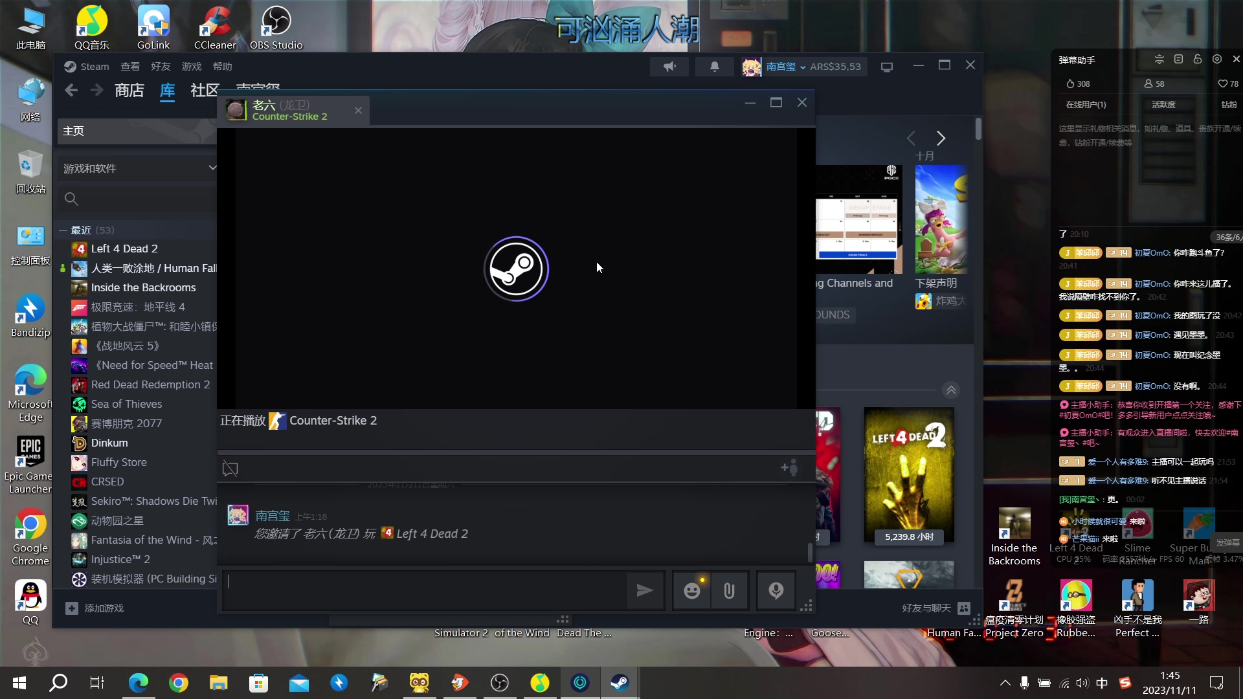Image resolution: width=1243 pixels, height=699 pixels.
Task: Select Inside the Backrooms in list
Action: pos(144,287)
